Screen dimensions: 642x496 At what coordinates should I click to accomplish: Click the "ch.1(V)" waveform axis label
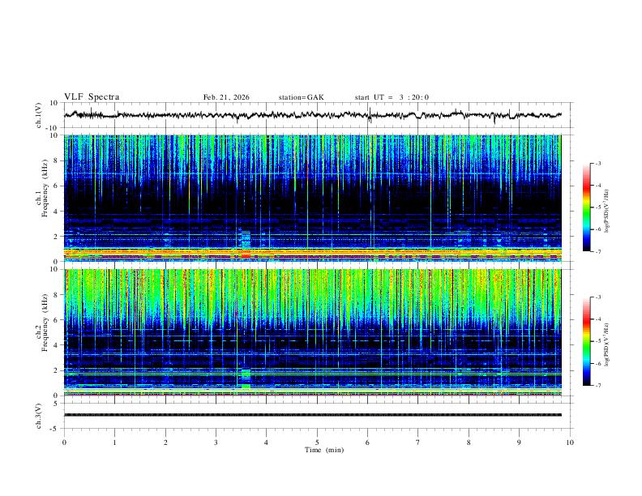(38, 115)
